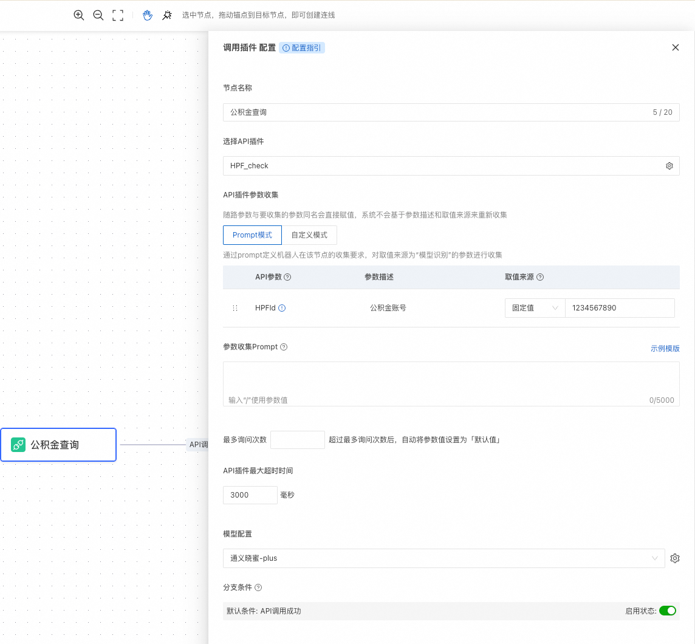Show help for 分支条件
This screenshot has height=644, width=695.
[258, 587]
